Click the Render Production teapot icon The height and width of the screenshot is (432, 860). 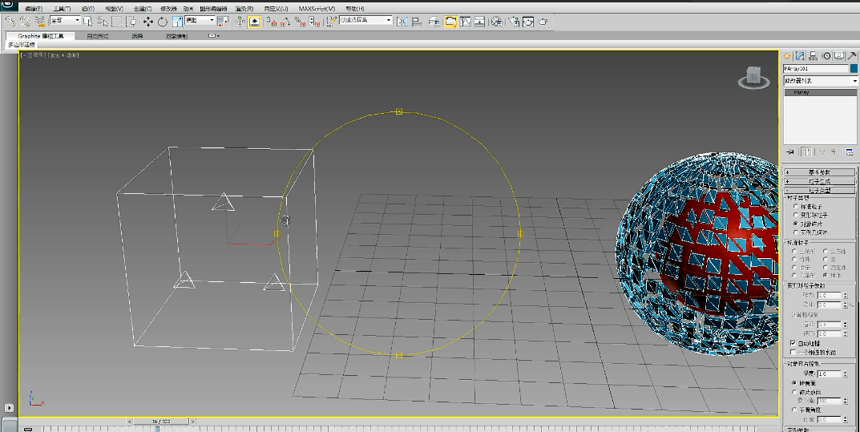click(543, 22)
